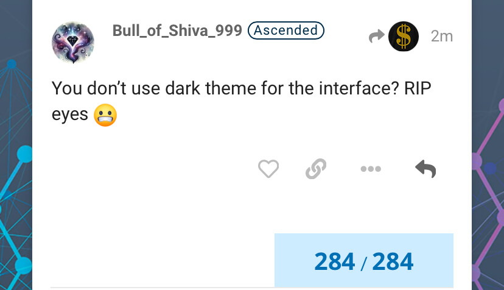504x290 pixels.
Task: Click the curved in-reply-to arrow icon
Action: 376,36
